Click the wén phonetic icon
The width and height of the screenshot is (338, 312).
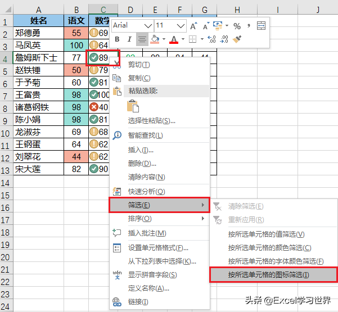117,275
